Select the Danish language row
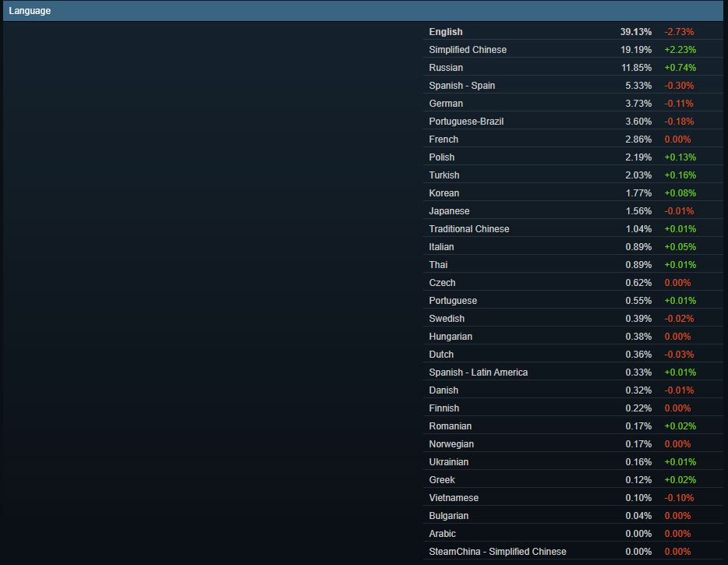This screenshot has height=565, width=728. pyautogui.click(x=573, y=390)
